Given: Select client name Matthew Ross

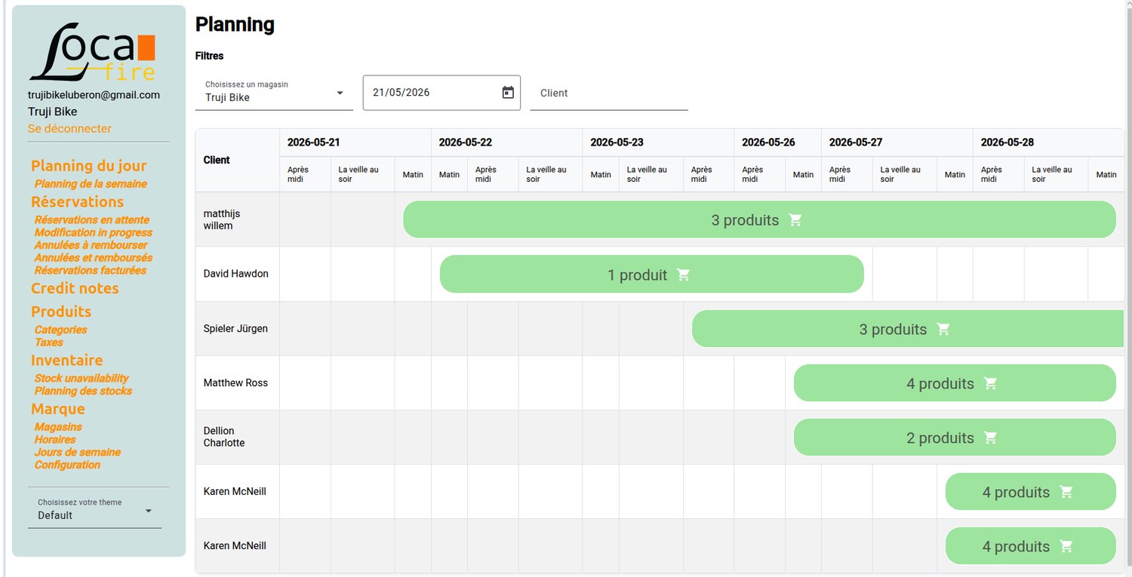Looking at the screenshot, I should coord(235,382).
